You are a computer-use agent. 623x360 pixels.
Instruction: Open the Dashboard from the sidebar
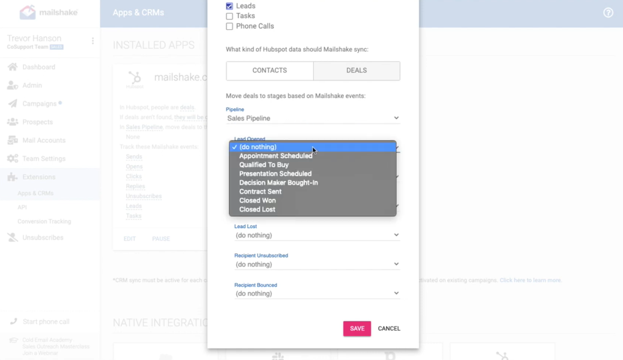(39, 67)
